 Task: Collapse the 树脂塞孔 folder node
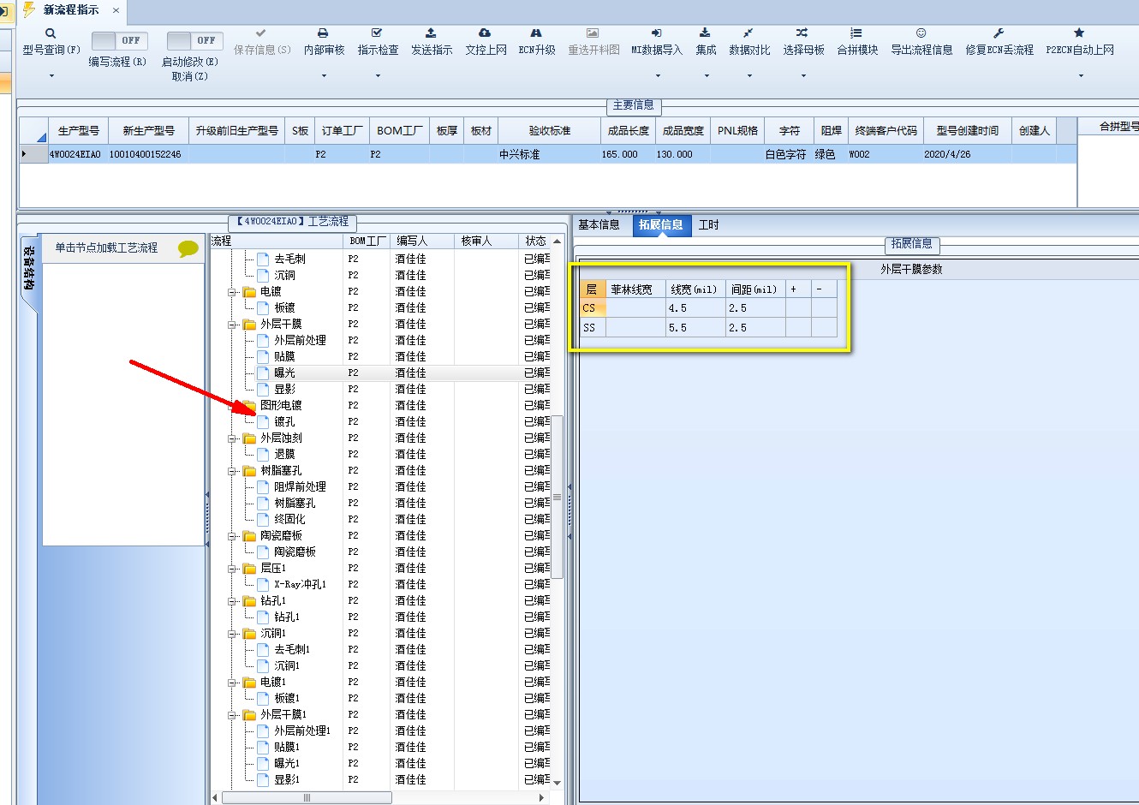pos(232,471)
